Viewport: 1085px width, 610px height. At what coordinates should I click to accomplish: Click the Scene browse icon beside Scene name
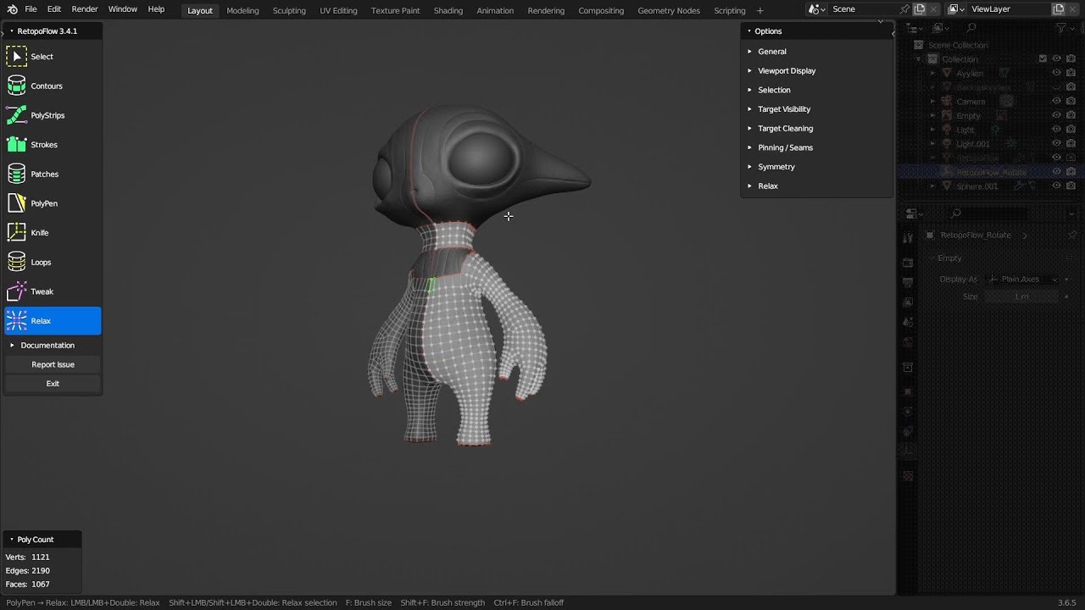click(x=815, y=9)
